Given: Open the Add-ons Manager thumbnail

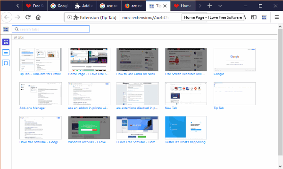Looking at the screenshot, I should point(41,93).
